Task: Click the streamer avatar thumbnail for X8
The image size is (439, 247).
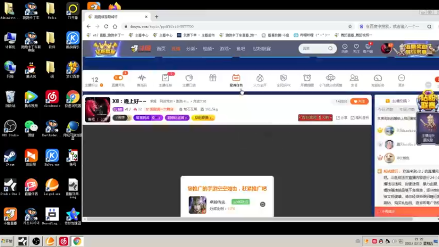Action: click(x=98, y=109)
